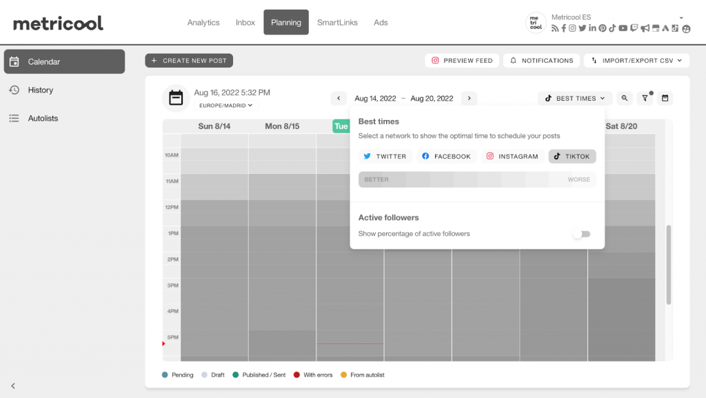Click the TikTok icon next to Pinterest in header
Screen dimensions: 706x398
point(612,28)
